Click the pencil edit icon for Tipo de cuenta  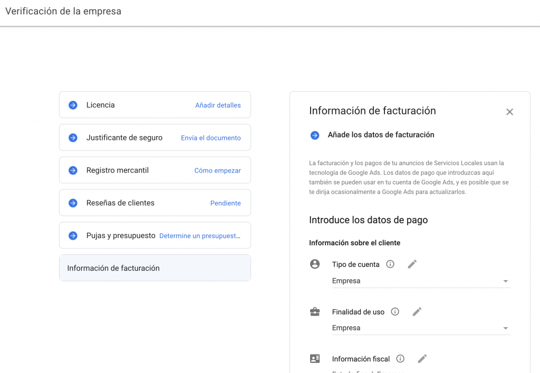coord(412,264)
